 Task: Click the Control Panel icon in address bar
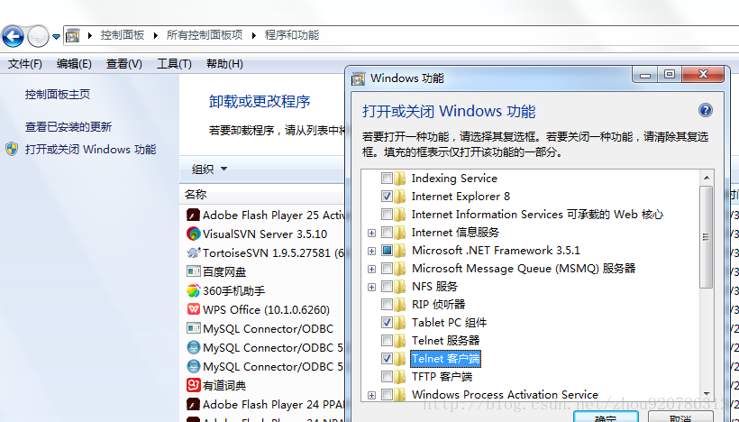click(73, 35)
